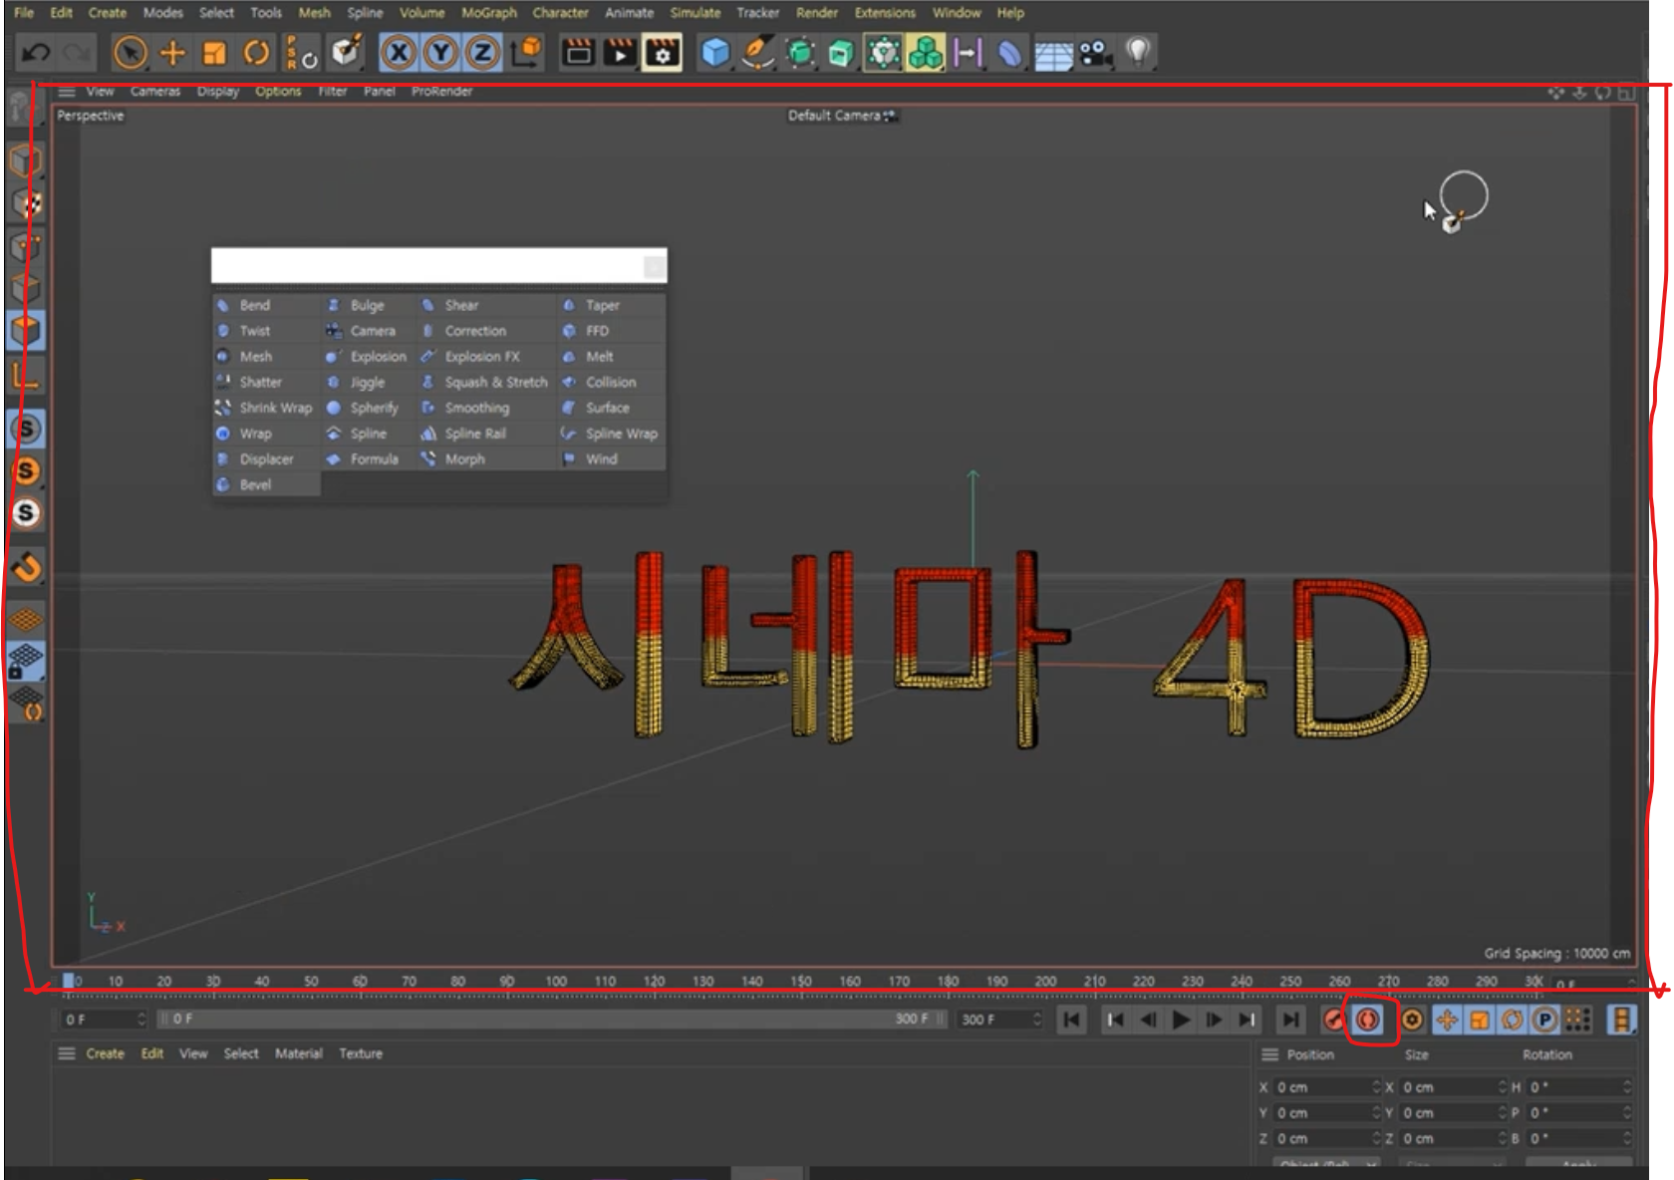Choose Squash & Stretch deformer
This screenshot has width=1674, height=1180.
pyautogui.click(x=485, y=382)
